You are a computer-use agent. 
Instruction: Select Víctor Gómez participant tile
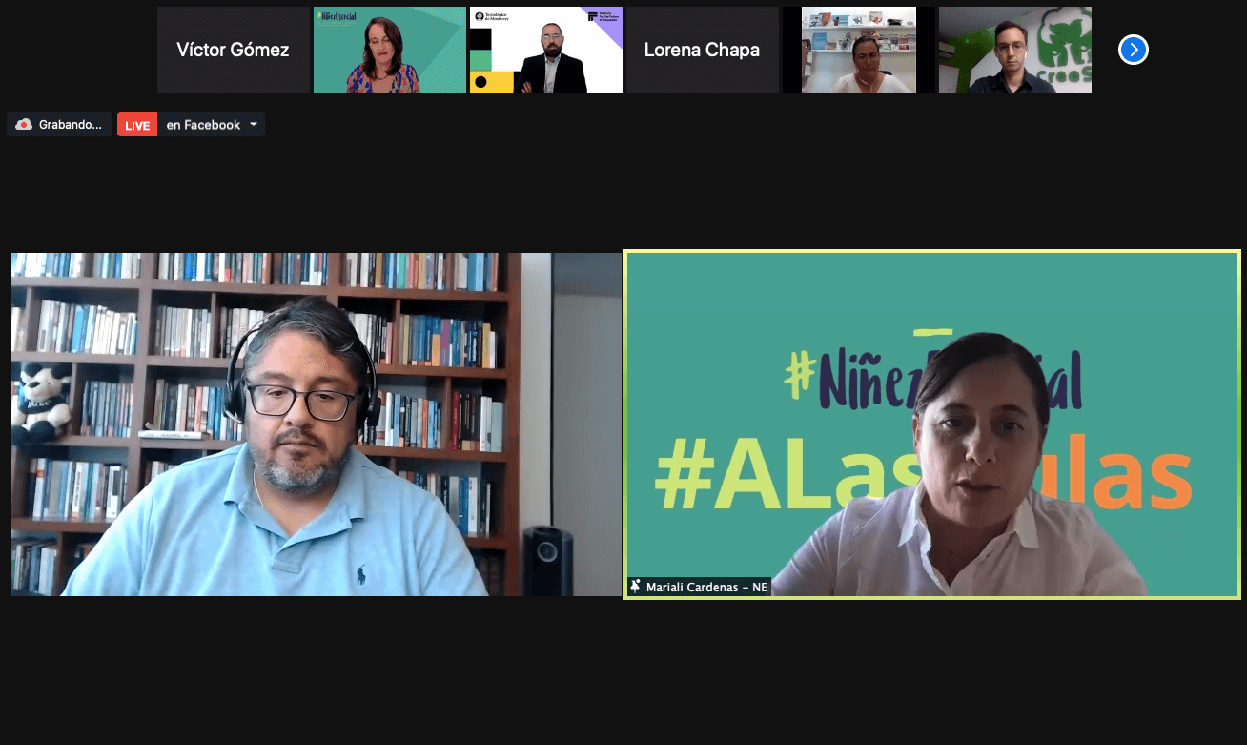coord(233,50)
